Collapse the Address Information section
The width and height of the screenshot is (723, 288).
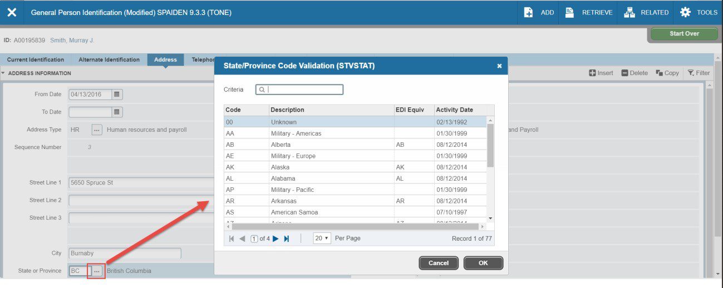(3, 73)
